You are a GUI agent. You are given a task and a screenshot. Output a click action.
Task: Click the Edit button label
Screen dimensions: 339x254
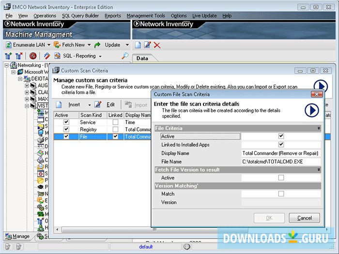tap(110, 105)
